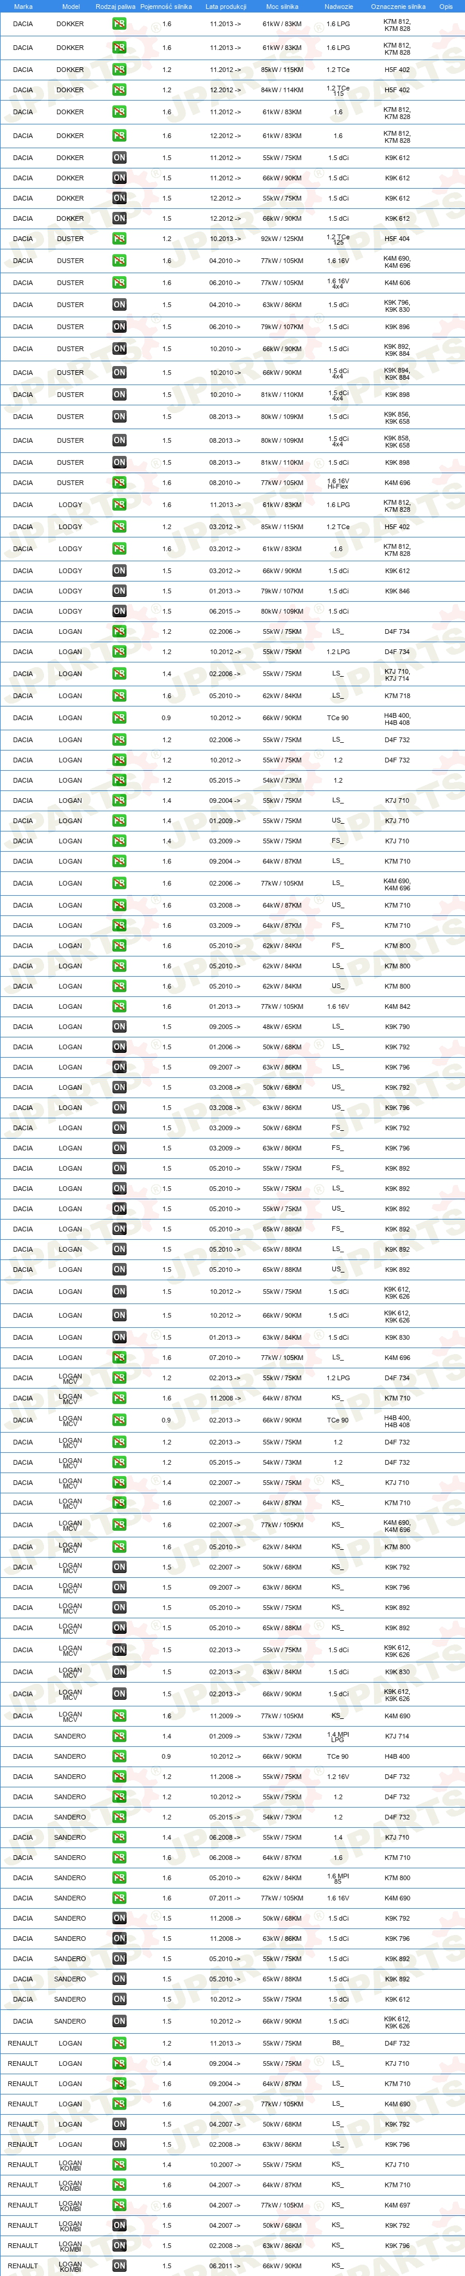Click PB icon in Lodgy 1.6 LPG row

pos(119,505)
